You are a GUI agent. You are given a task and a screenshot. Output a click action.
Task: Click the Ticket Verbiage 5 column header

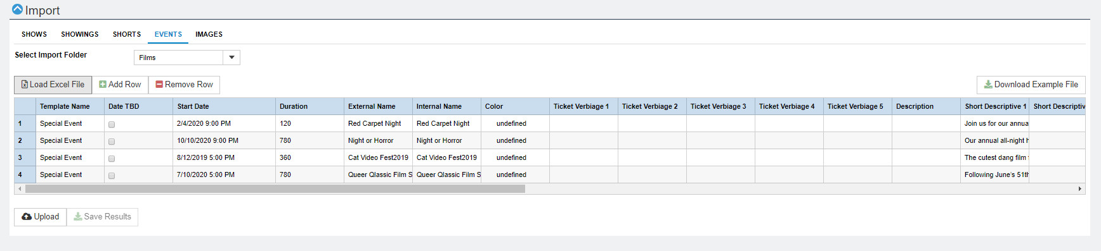[x=857, y=106]
